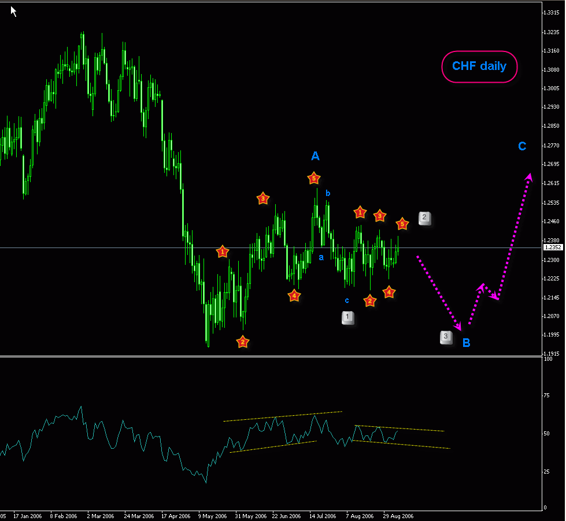Click the '7 Aug 2006' date label
566x521 pixels.
coord(360,516)
